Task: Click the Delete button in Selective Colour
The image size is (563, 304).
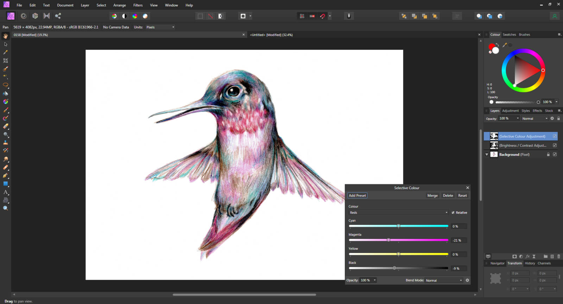Action: pyautogui.click(x=448, y=196)
